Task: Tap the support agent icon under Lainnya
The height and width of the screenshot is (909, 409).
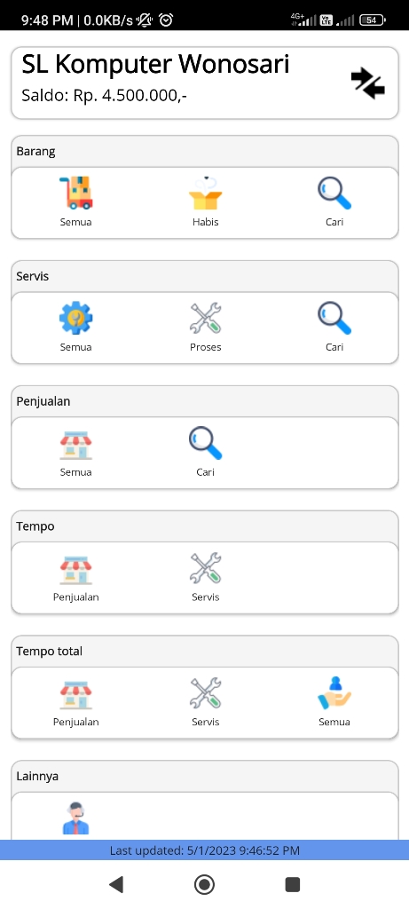Action: click(76, 818)
